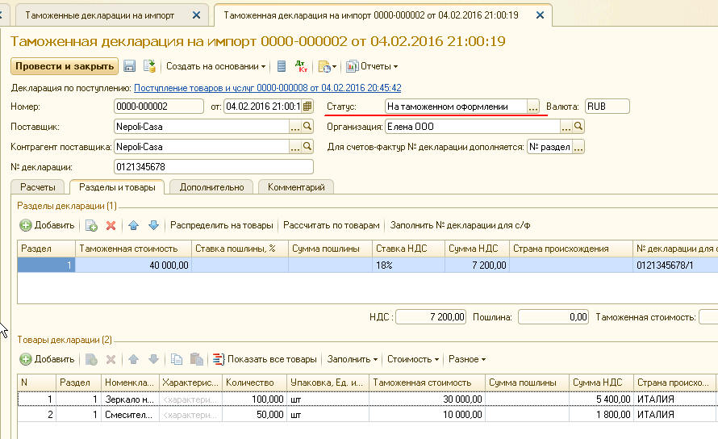Click copy row icon in Товары декларации
Screen dimensions: 718x439
91,359
